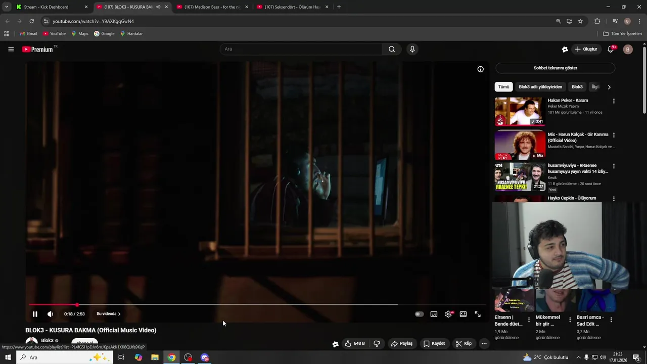Expand the Bu videoda chapters chevron

point(119,314)
